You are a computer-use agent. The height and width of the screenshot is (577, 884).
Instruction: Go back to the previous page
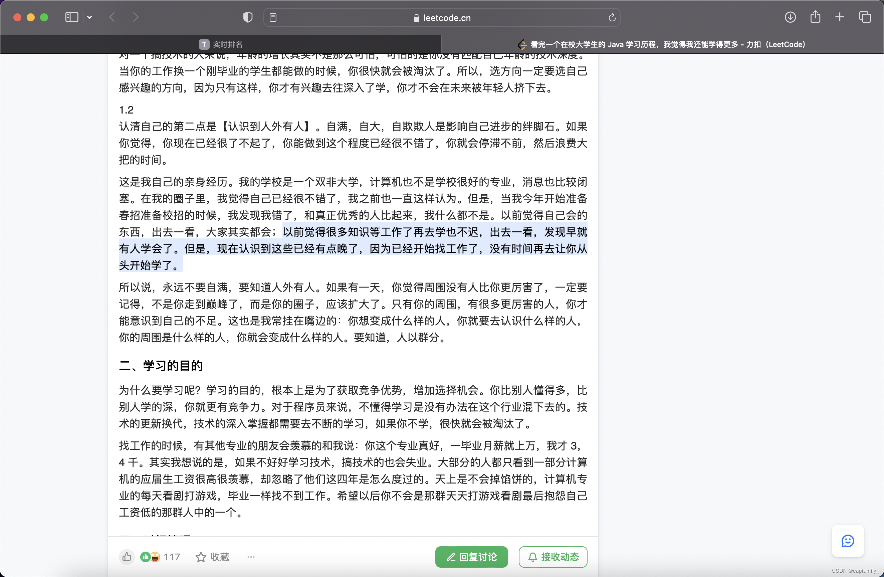112,17
